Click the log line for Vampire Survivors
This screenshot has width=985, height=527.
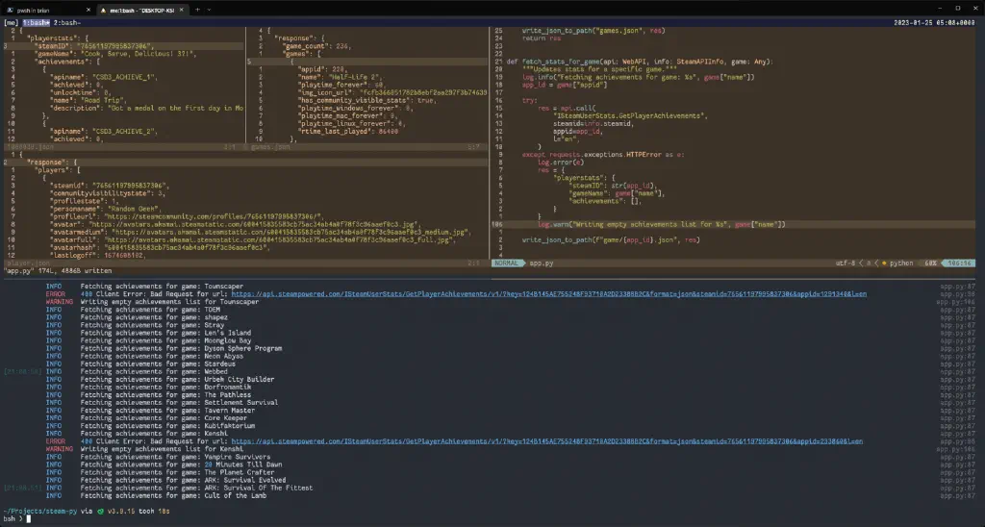[x=158, y=457]
